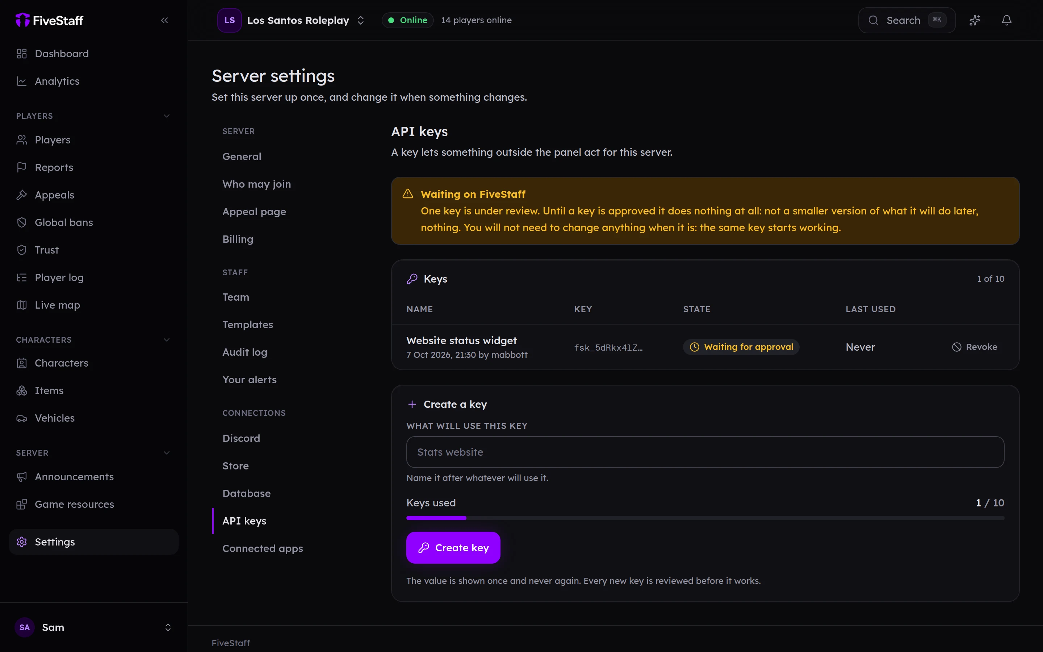Open the Characters page
Viewport: 1043px width, 652px height.
[x=93, y=363]
